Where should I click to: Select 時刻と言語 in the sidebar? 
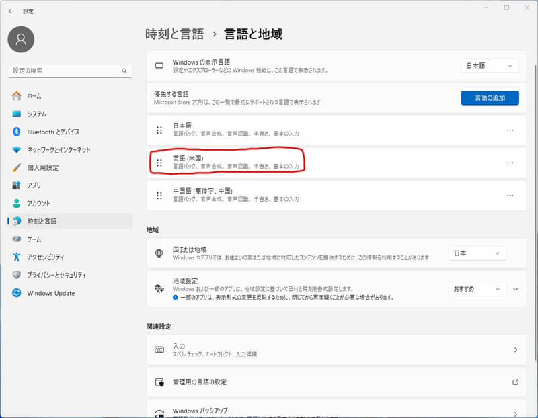[x=42, y=221]
